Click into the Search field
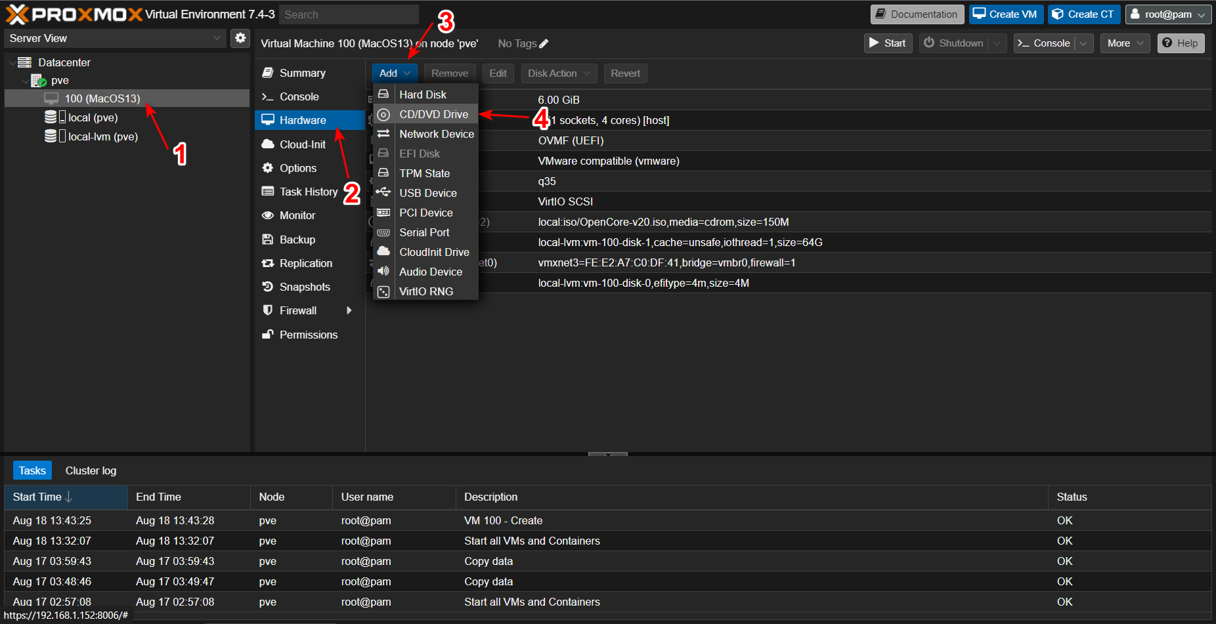 coord(349,14)
